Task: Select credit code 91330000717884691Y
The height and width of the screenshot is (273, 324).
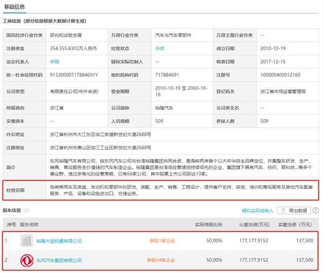Action: coord(74,75)
